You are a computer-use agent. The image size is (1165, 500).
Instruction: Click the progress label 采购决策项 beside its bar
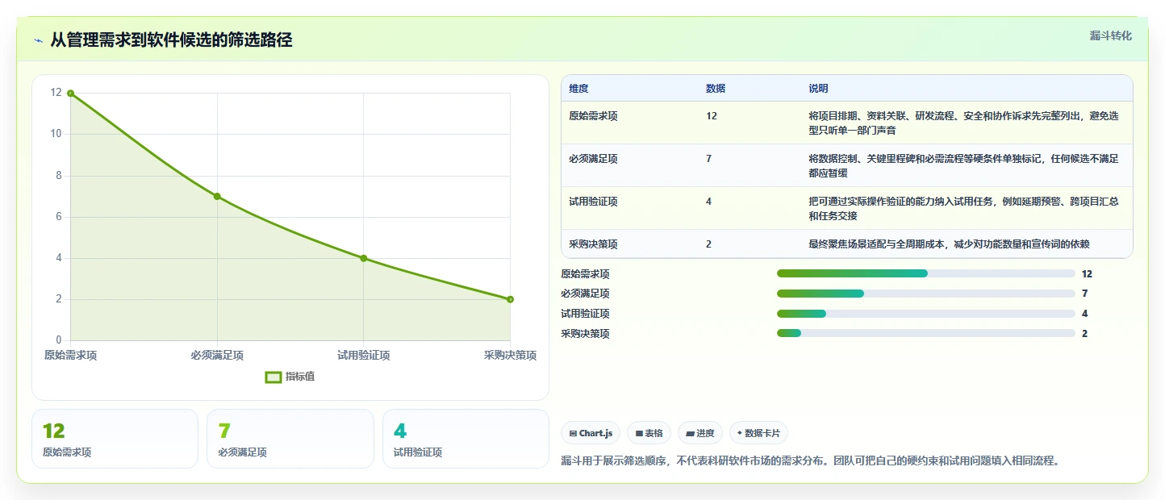point(585,334)
